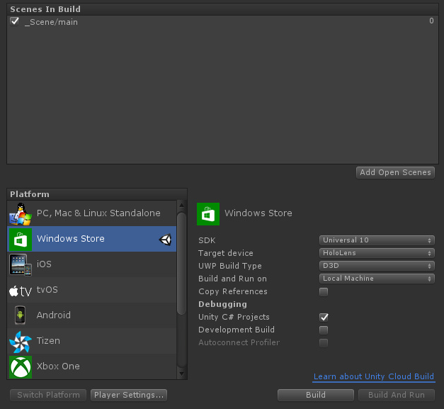Open the Target device dropdown showing HoloLens
The image size is (444, 409).
[x=377, y=253]
